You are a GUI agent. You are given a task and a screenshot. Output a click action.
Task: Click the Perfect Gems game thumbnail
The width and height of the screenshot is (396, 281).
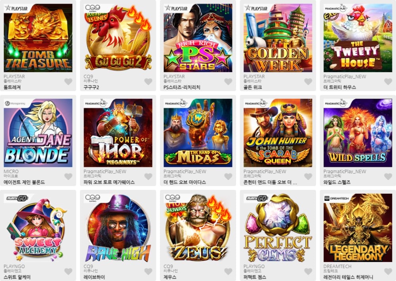pyautogui.click(x=278, y=228)
